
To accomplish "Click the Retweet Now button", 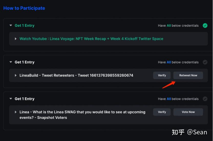I will click(x=188, y=75).
